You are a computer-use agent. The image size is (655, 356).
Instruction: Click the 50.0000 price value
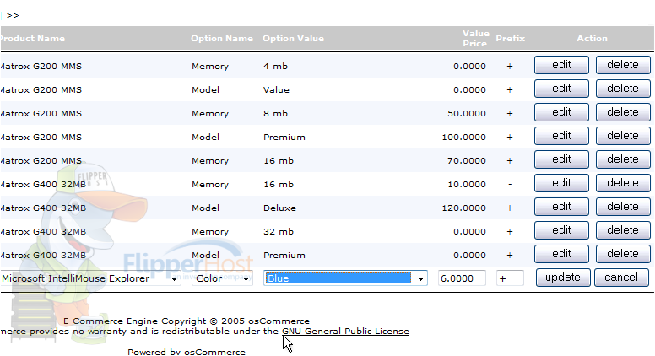click(467, 114)
